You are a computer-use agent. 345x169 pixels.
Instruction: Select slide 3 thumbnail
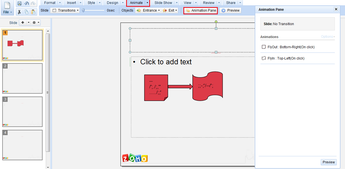click(x=23, y=112)
